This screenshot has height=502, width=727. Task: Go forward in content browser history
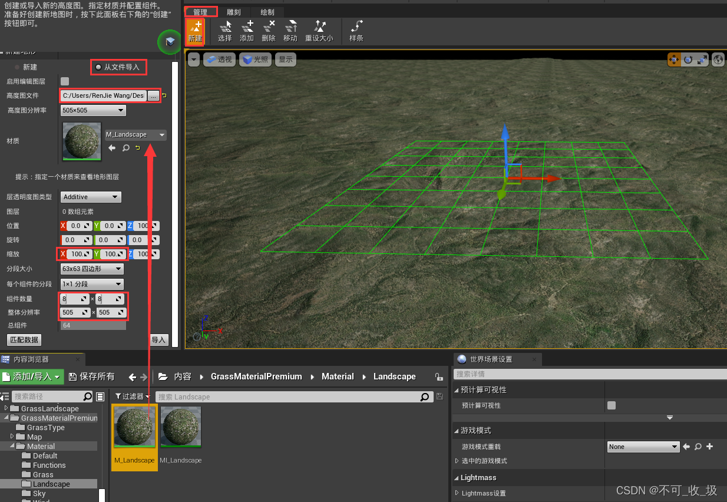pyautogui.click(x=144, y=377)
